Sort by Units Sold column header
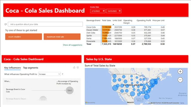This screenshot has width=191, height=107. click(117, 21)
